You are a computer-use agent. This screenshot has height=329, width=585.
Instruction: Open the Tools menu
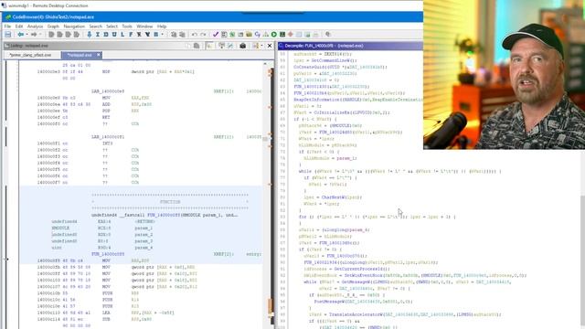click(127, 27)
